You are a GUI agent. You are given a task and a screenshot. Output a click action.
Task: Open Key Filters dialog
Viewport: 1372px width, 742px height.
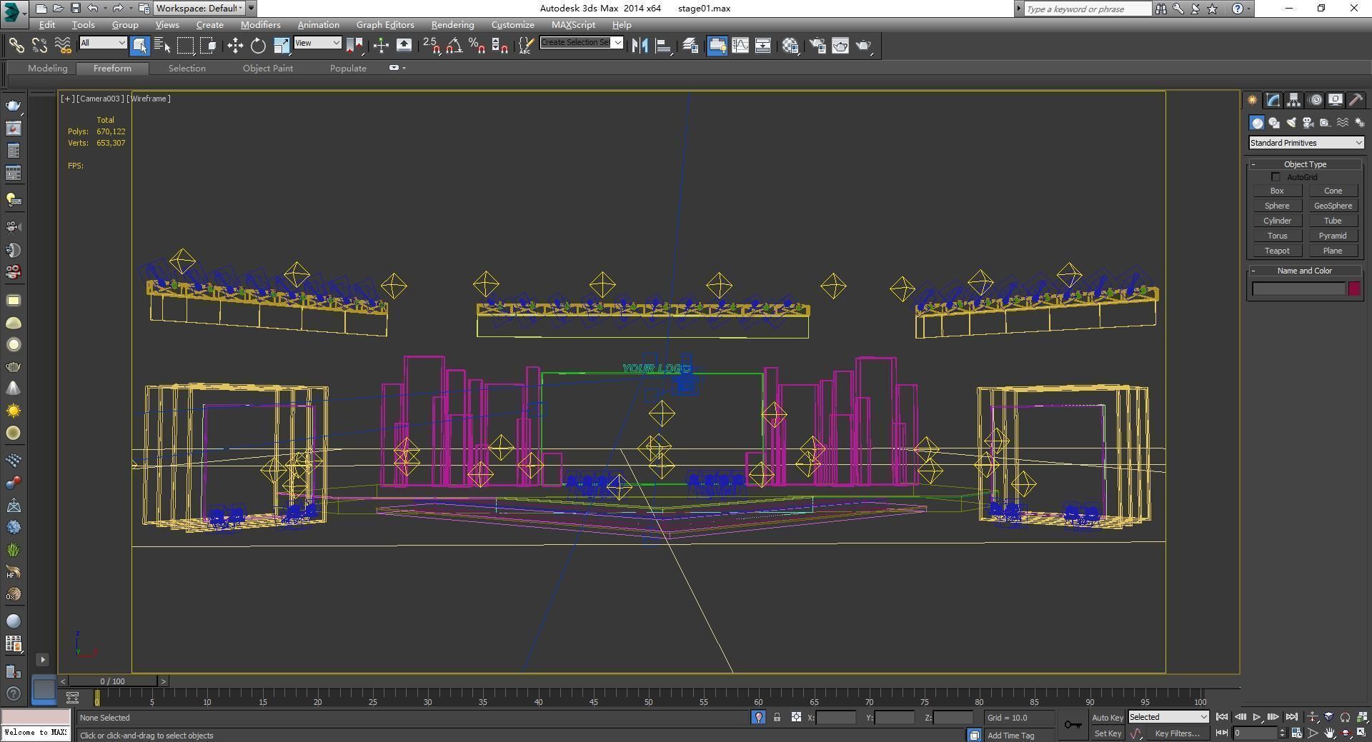[1177, 733]
